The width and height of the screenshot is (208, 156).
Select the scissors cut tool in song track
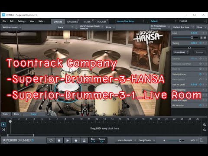coord(3,130)
